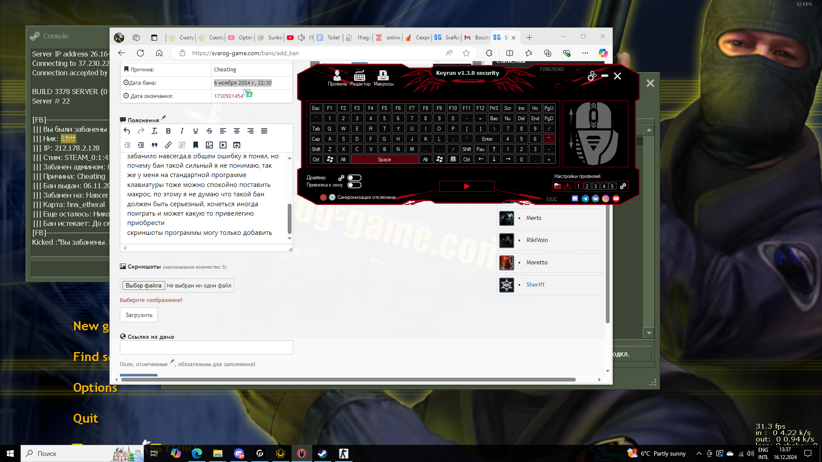Insert blockquote in the editor toolbar
Viewport: 822px width, 462px height.
[155, 145]
